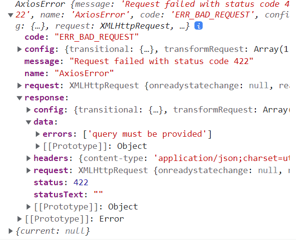Expand the [[Prototype]]: Error entry
The image size is (296, 240).
(x=19, y=219)
